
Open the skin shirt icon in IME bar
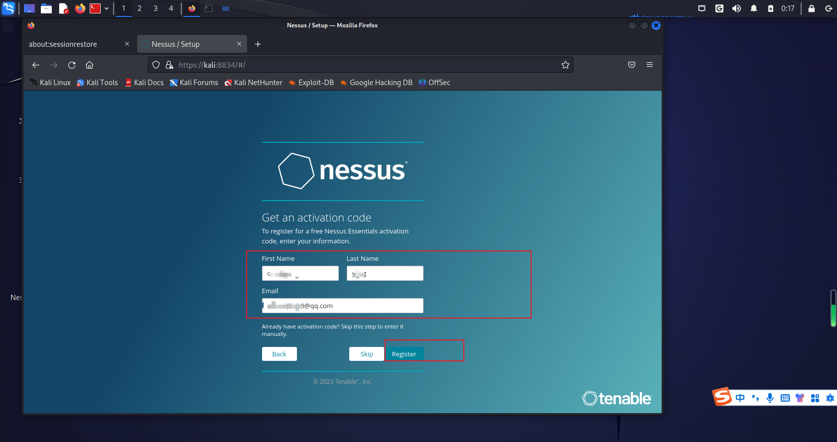(800, 398)
